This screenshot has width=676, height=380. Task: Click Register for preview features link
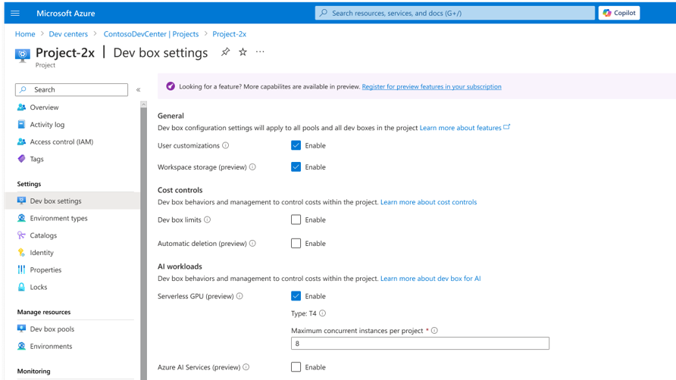(431, 86)
